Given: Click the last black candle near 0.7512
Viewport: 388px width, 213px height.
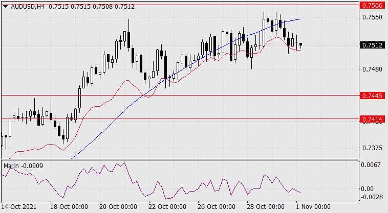Looking at the screenshot, I should coord(300,44).
